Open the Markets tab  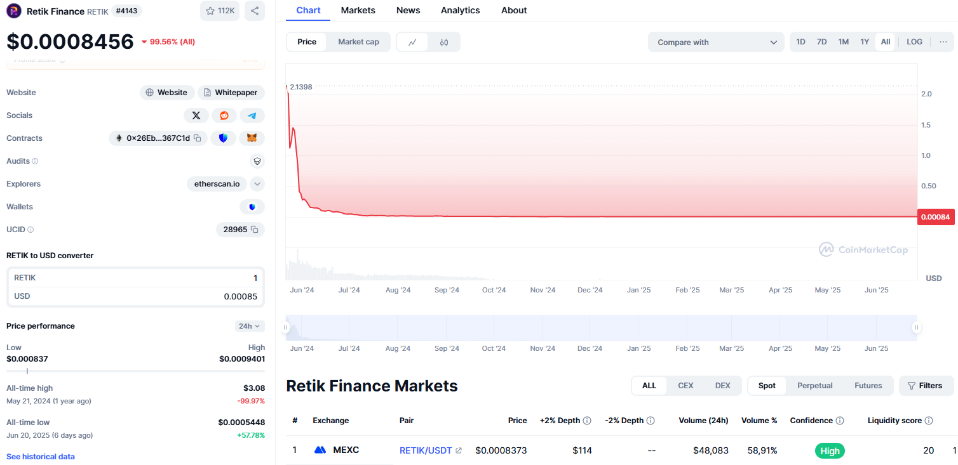[358, 10]
